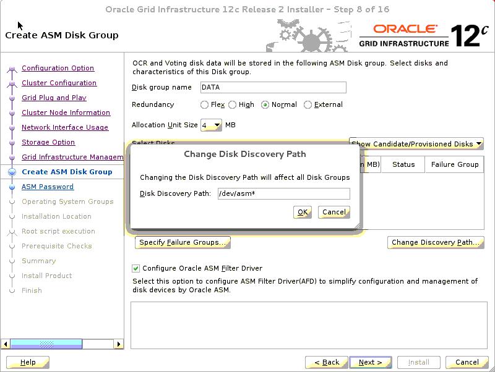Go to Cluster Node Information step
Image resolution: width=495 pixels, height=372 pixels.
click(66, 112)
